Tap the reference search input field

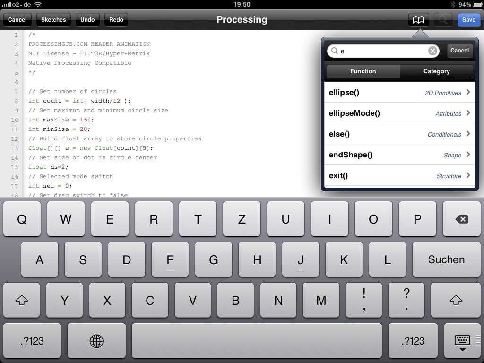(380, 51)
